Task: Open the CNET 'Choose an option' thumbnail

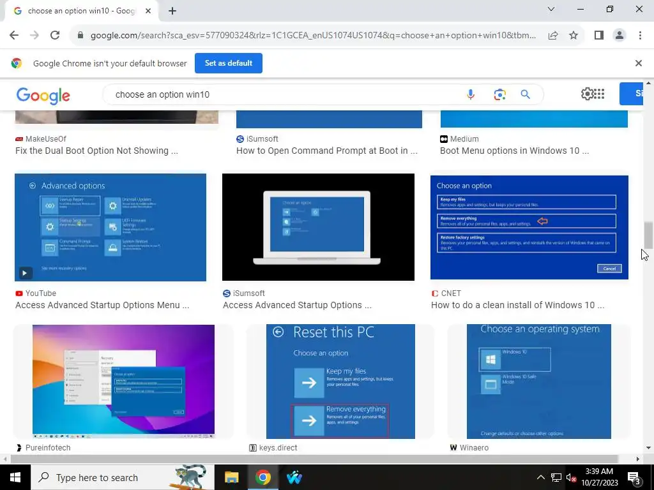Action: (529, 228)
